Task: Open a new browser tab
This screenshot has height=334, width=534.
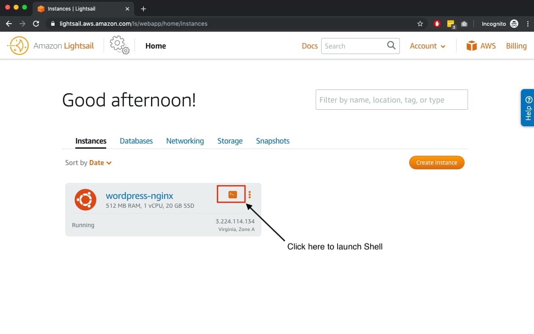Action: (x=143, y=9)
